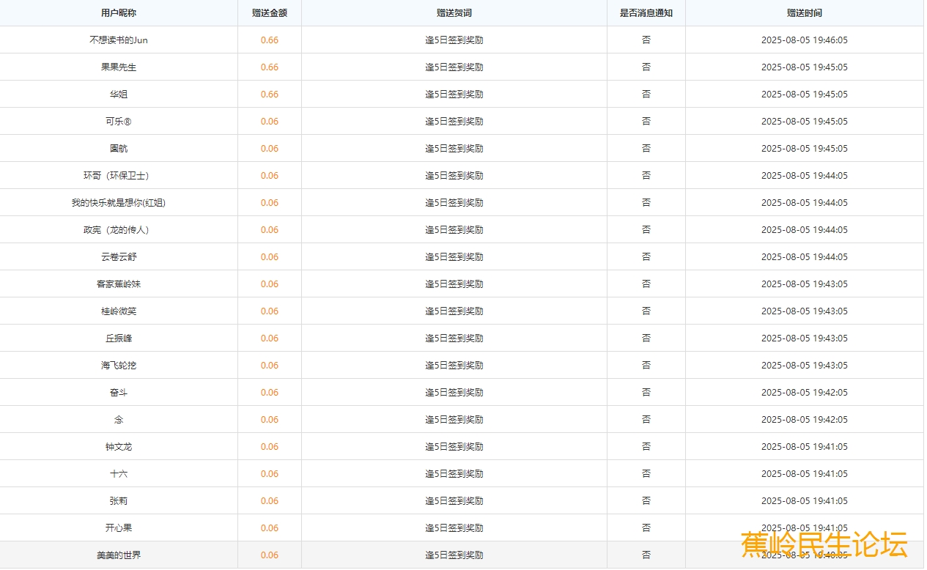Viewport: 927px width, 570px height.
Task: Click the 0.66 amount in 华姐's row
Action: coord(269,95)
